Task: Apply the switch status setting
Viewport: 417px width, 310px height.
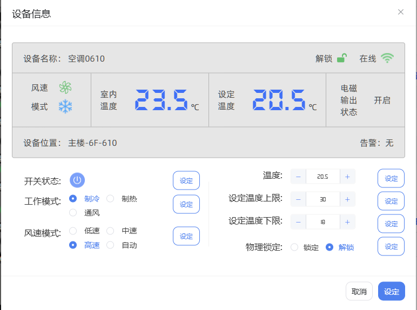Action: pos(186,180)
